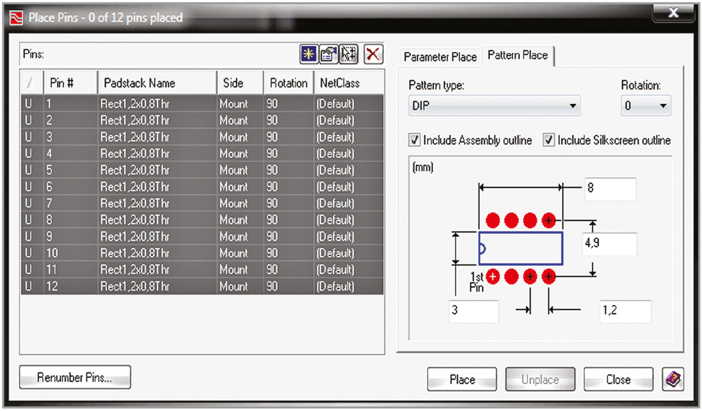This screenshot has width=702, height=411.
Task: Open pin properties icon in Pins toolbar
Action: (328, 55)
